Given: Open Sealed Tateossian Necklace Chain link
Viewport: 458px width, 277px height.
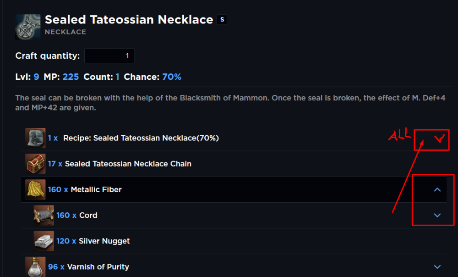Looking at the screenshot, I should [x=128, y=164].
